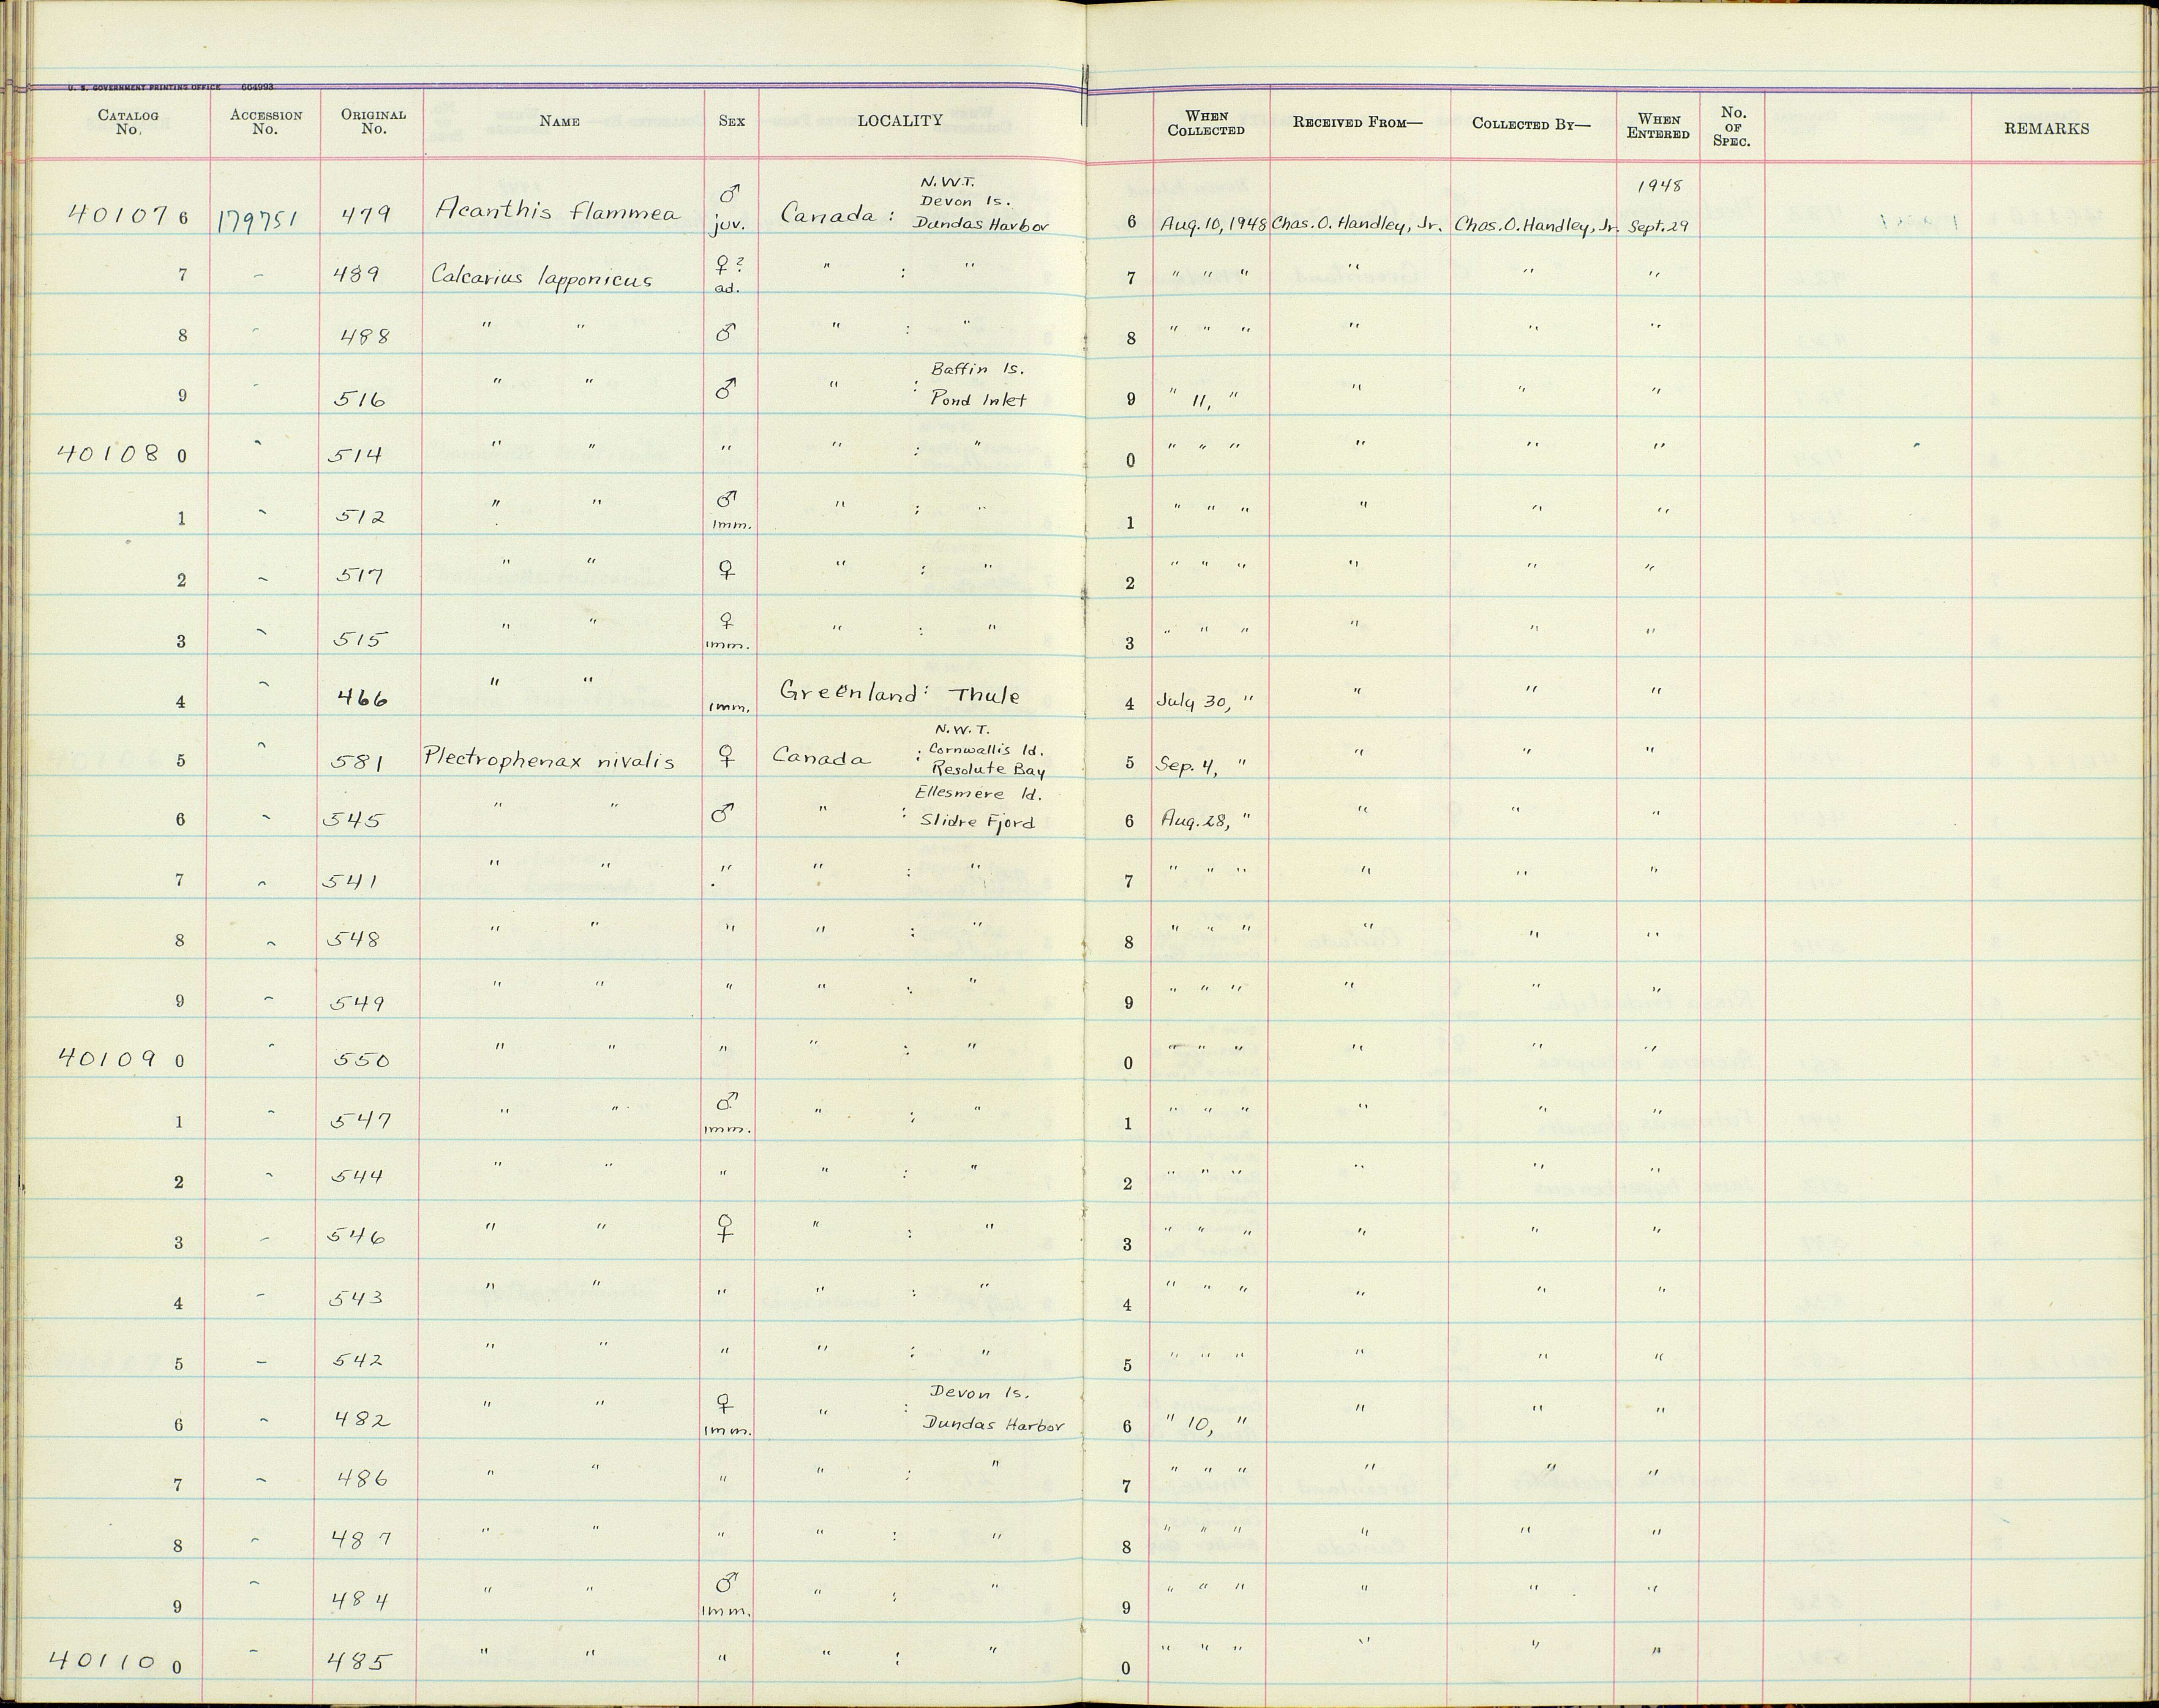Select original number 485
This screenshot has width=2159, height=1708.
[x=359, y=1662]
